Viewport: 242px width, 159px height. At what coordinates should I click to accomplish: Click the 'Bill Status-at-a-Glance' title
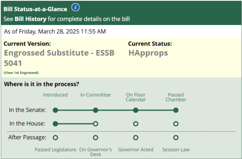[35, 9]
